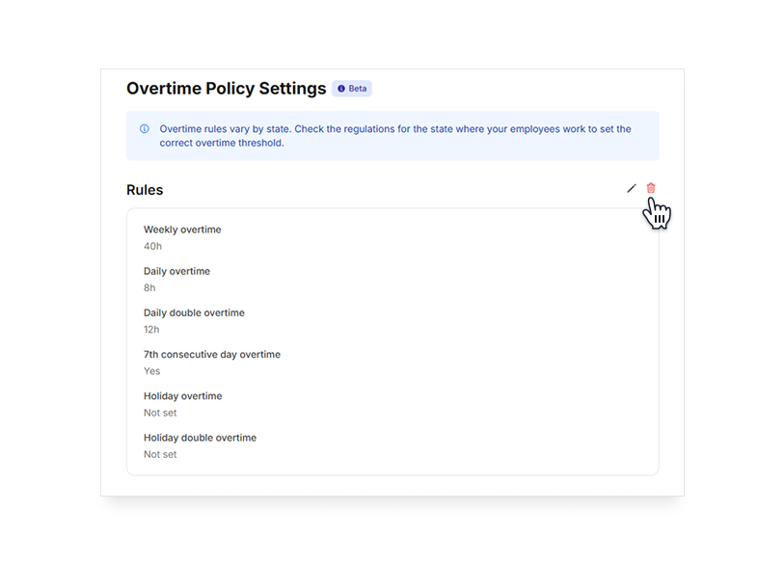Viewport: 784px width, 565px height.
Task: Click the state regulations notice text
Action: pos(395,136)
